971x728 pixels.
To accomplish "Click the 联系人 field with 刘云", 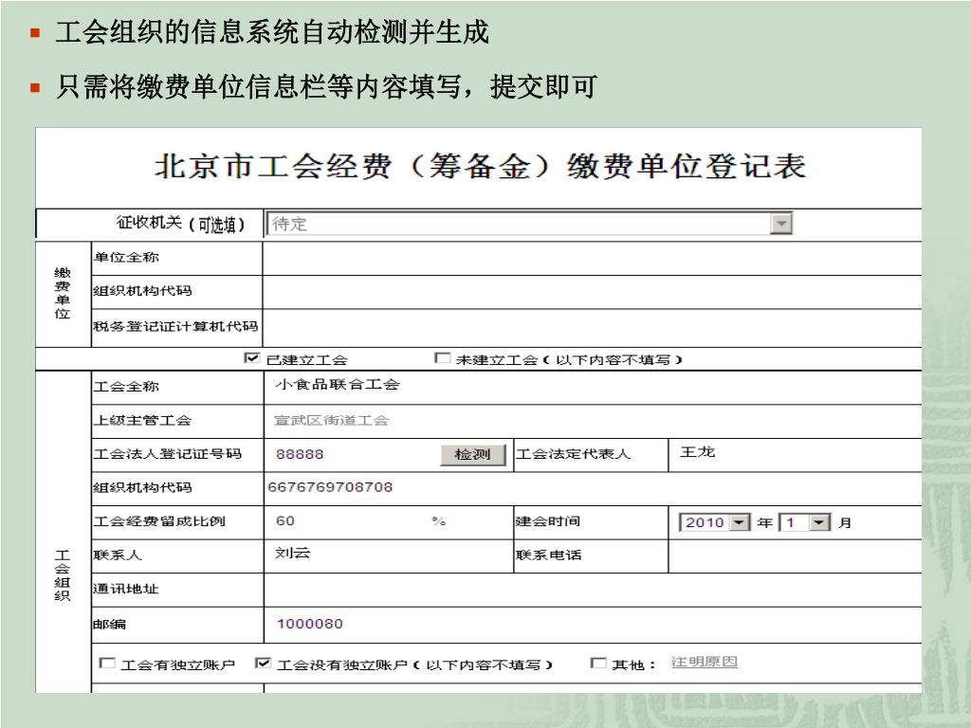I will (388, 555).
